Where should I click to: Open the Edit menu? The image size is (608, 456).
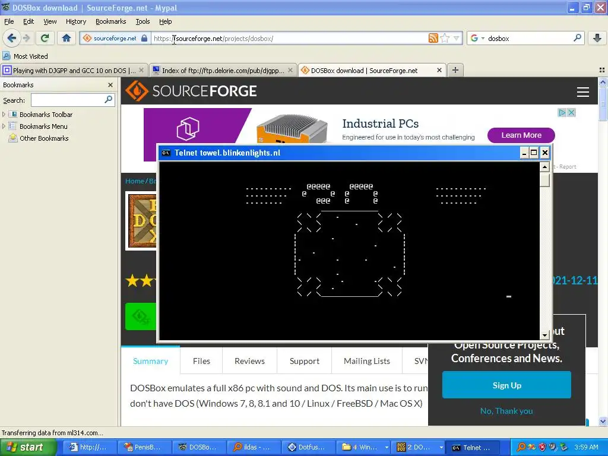coord(28,21)
